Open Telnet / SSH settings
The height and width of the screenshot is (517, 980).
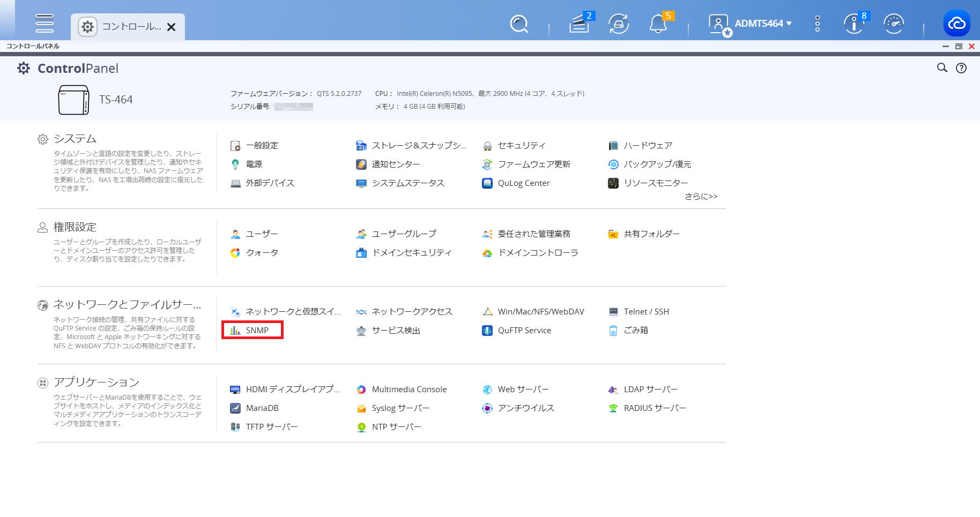point(639,312)
